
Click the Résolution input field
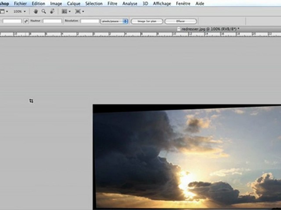[90, 21]
